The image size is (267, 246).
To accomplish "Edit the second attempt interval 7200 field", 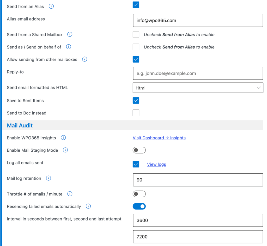I will tap(198, 237).
